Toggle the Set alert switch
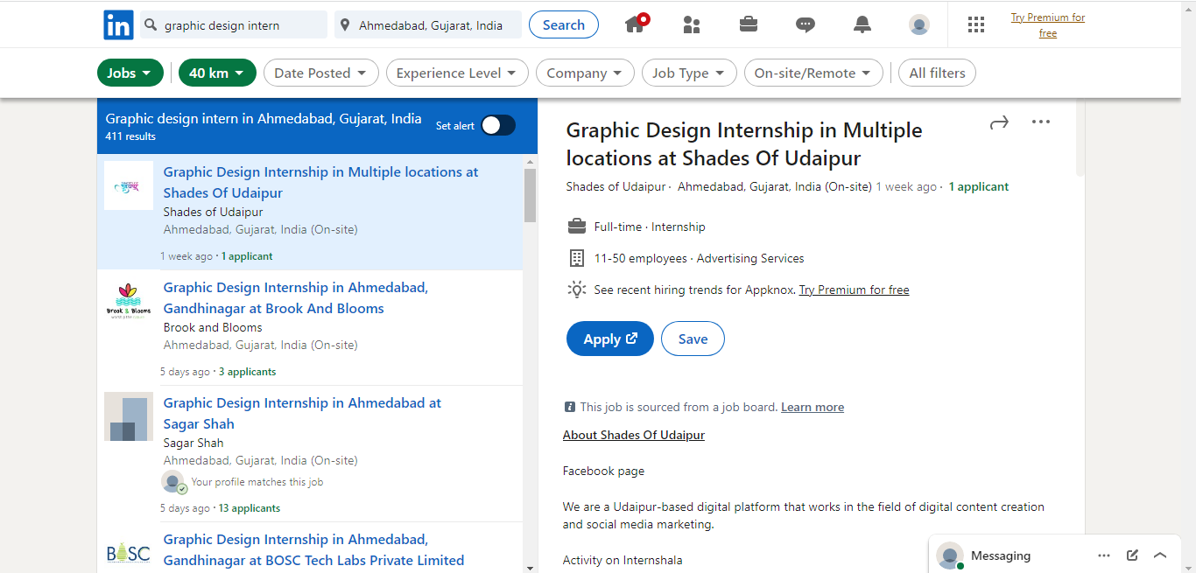 pyautogui.click(x=497, y=125)
